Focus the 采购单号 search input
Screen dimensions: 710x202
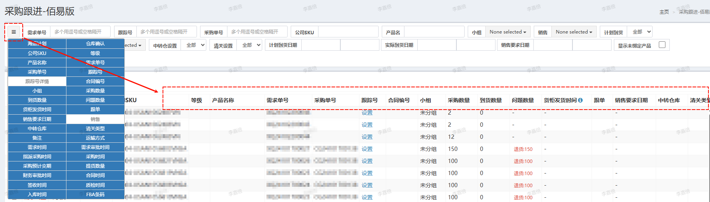point(257,32)
